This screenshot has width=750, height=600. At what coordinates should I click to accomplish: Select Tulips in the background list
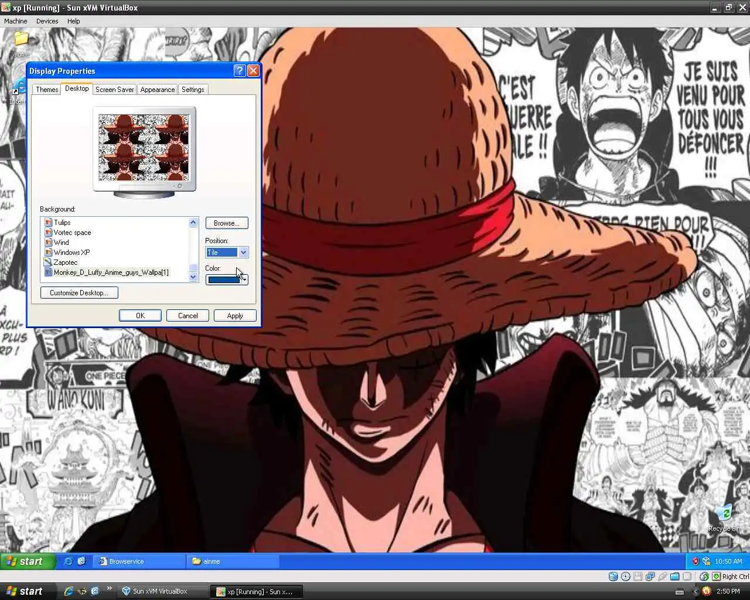point(116,223)
